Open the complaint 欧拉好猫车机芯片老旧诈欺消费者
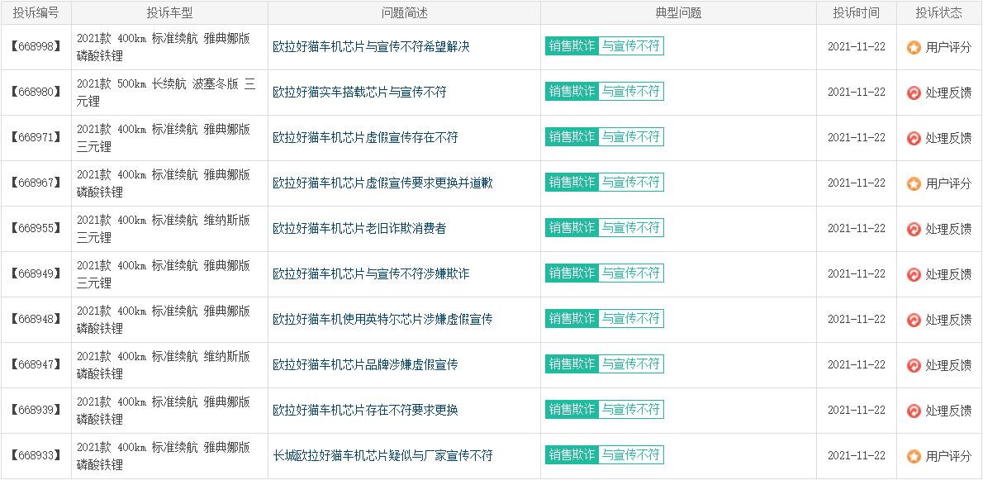Image resolution: width=983 pixels, height=480 pixels. [359, 229]
